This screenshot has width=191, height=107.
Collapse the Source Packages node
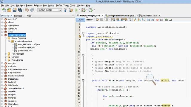(6, 38)
